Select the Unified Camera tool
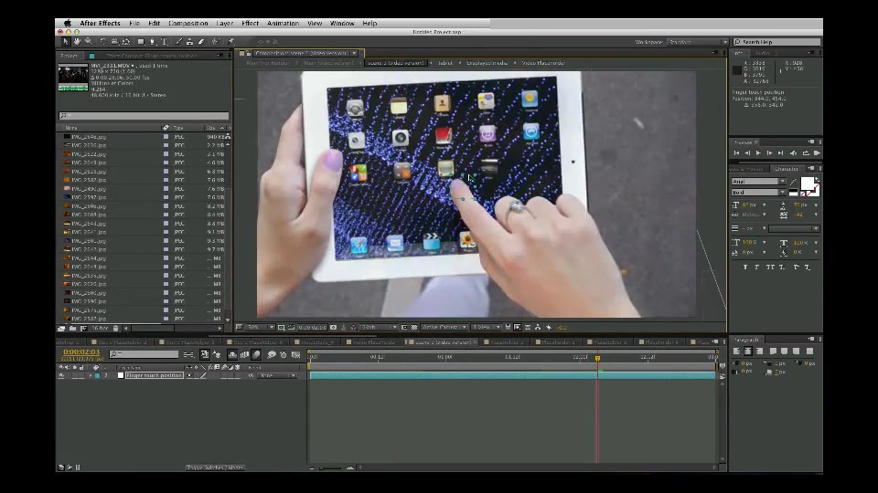 114,42
